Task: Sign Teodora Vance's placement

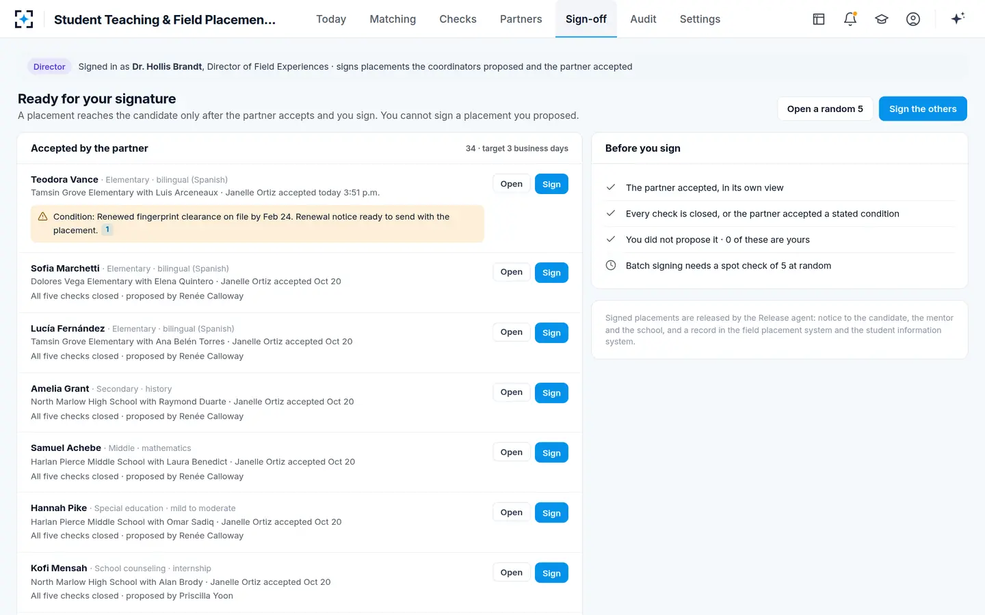Action: coord(551,184)
